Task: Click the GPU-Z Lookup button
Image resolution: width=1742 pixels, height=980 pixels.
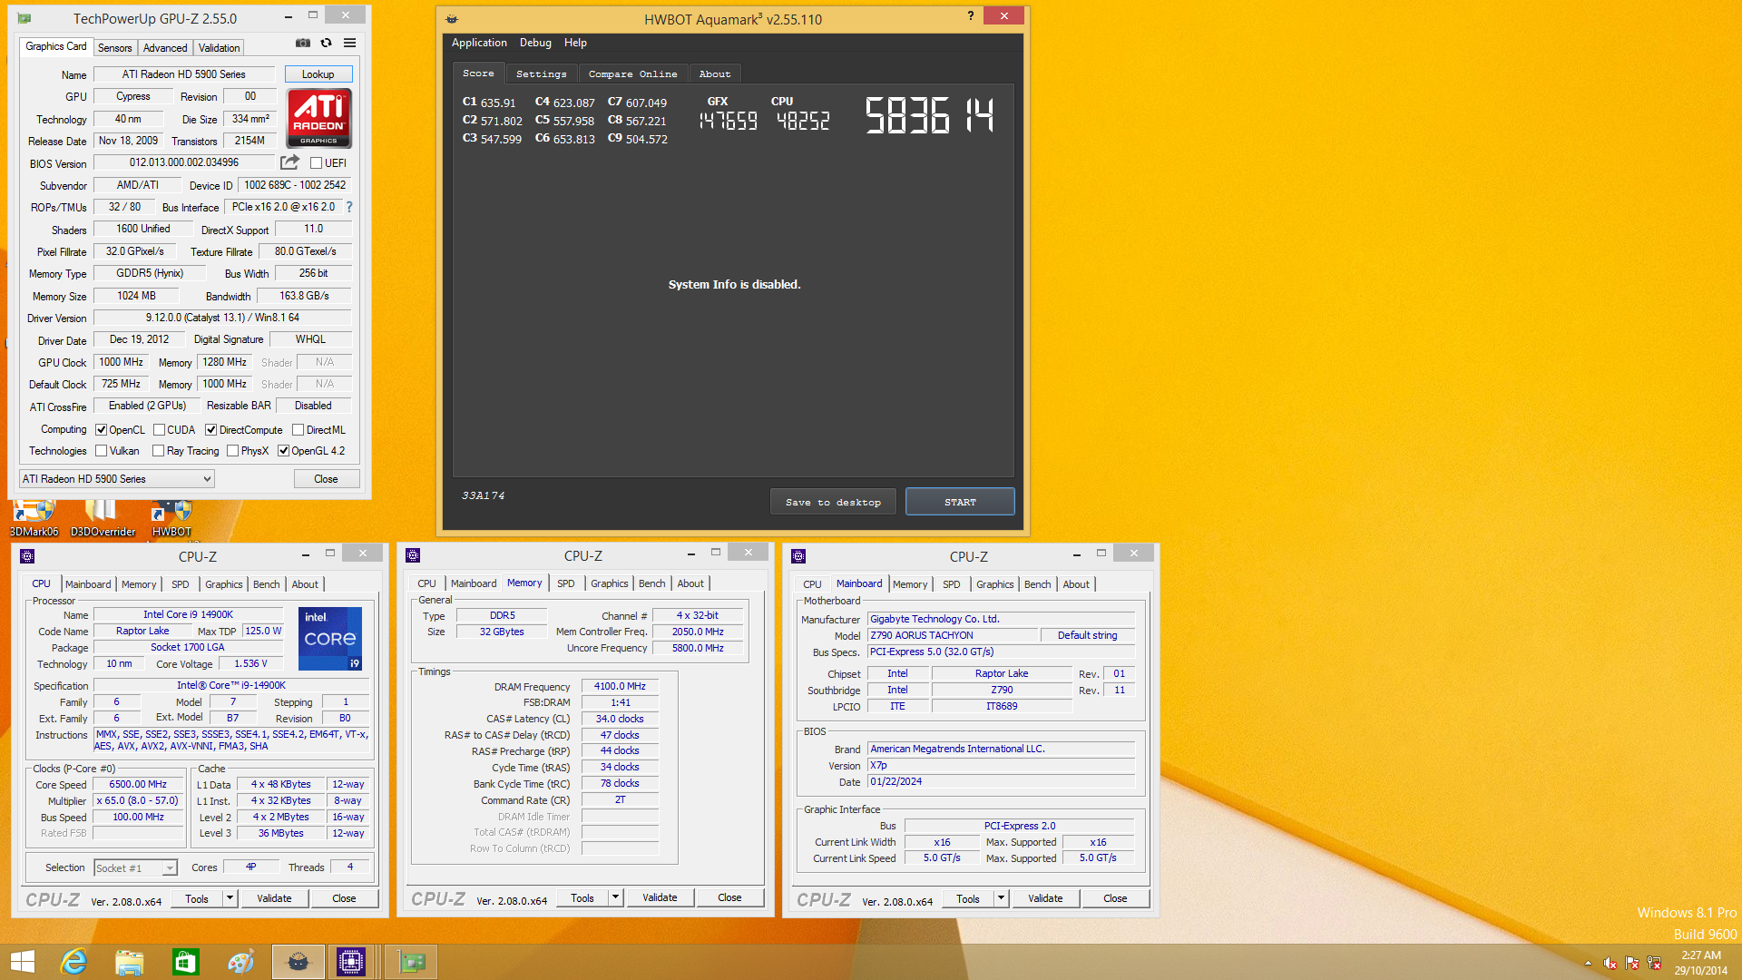Action: pyautogui.click(x=318, y=74)
